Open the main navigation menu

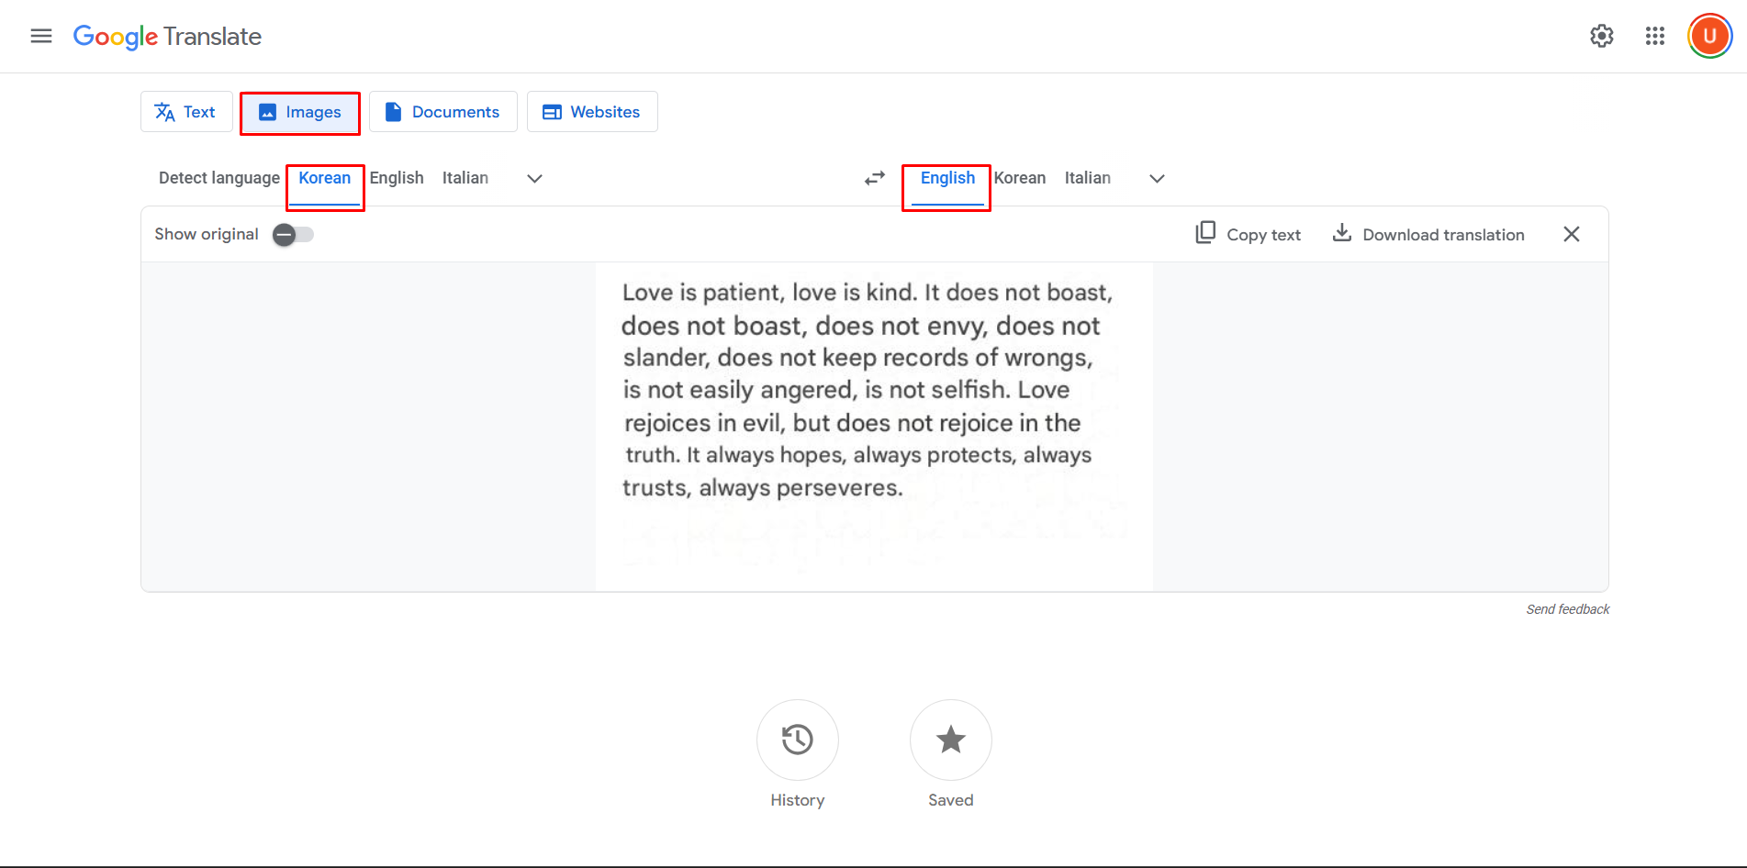(40, 36)
